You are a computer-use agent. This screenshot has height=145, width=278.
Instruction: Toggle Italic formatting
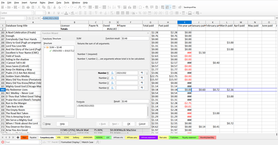(x=54, y=13)
